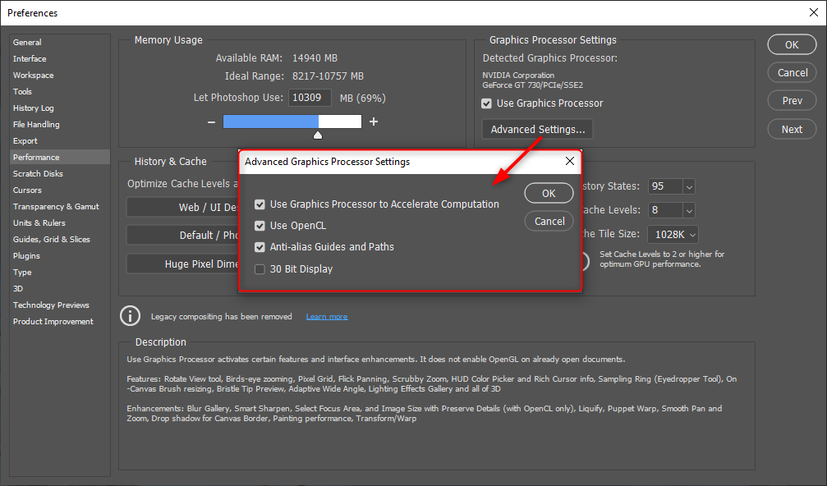Open Advanced Settings for the graphics processor
The image size is (827, 486).
[x=536, y=129]
